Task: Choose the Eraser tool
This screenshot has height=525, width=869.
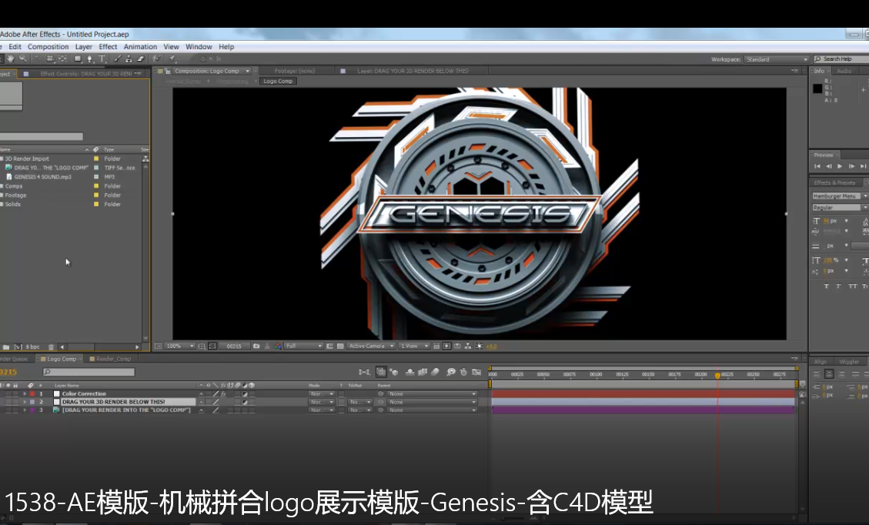Action: tap(141, 59)
